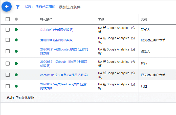Click the blue plus add conversion button

point(7,7)
